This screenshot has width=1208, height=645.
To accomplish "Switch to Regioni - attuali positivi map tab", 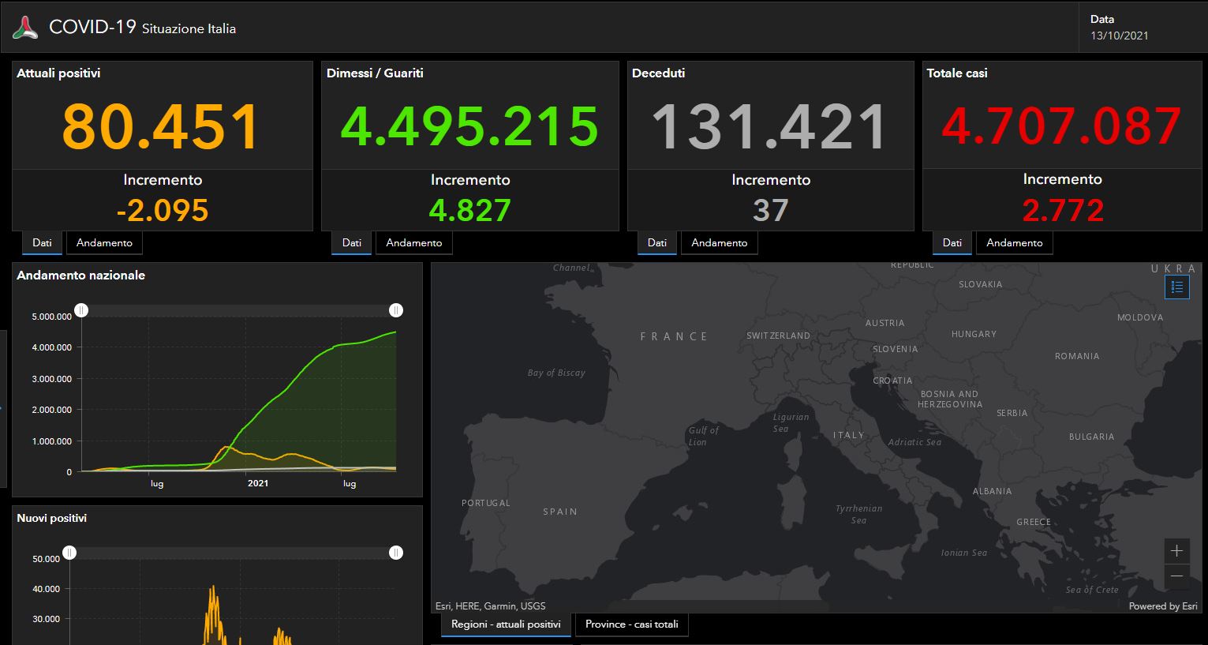I will pyautogui.click(x=506, y=624).
